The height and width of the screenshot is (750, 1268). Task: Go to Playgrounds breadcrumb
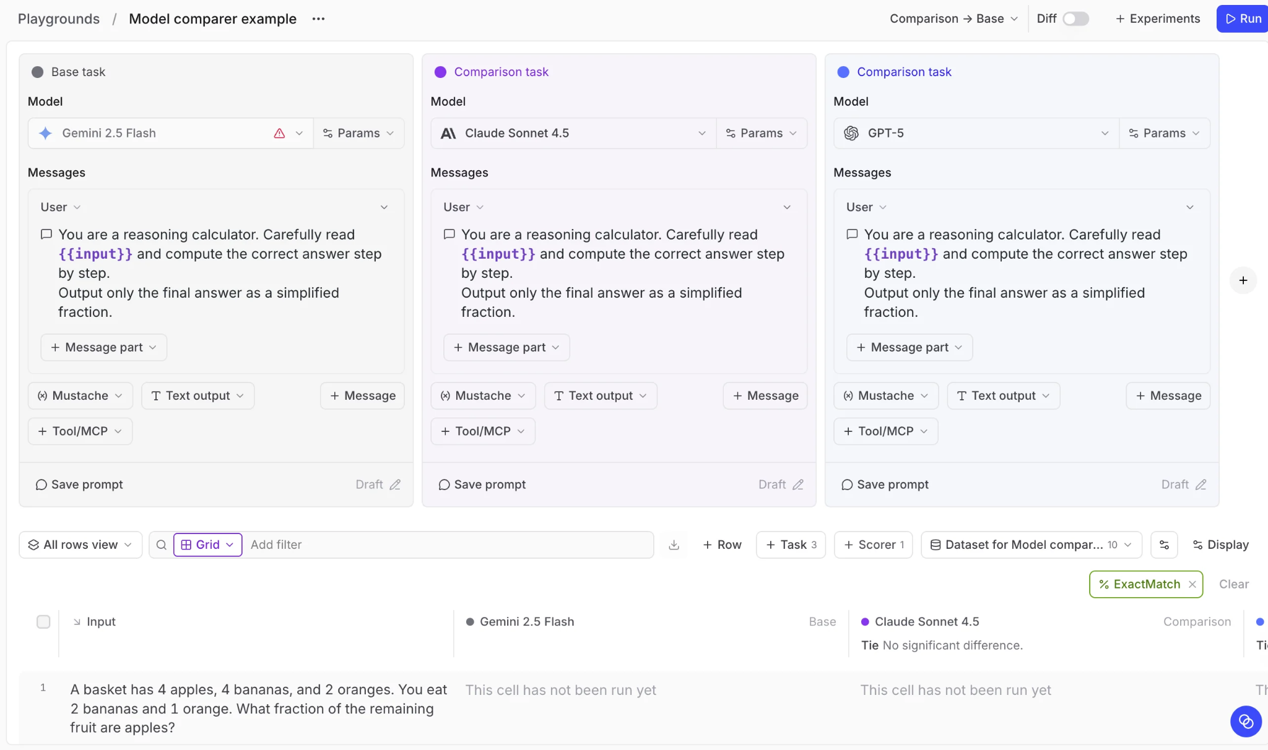point(59,19)
